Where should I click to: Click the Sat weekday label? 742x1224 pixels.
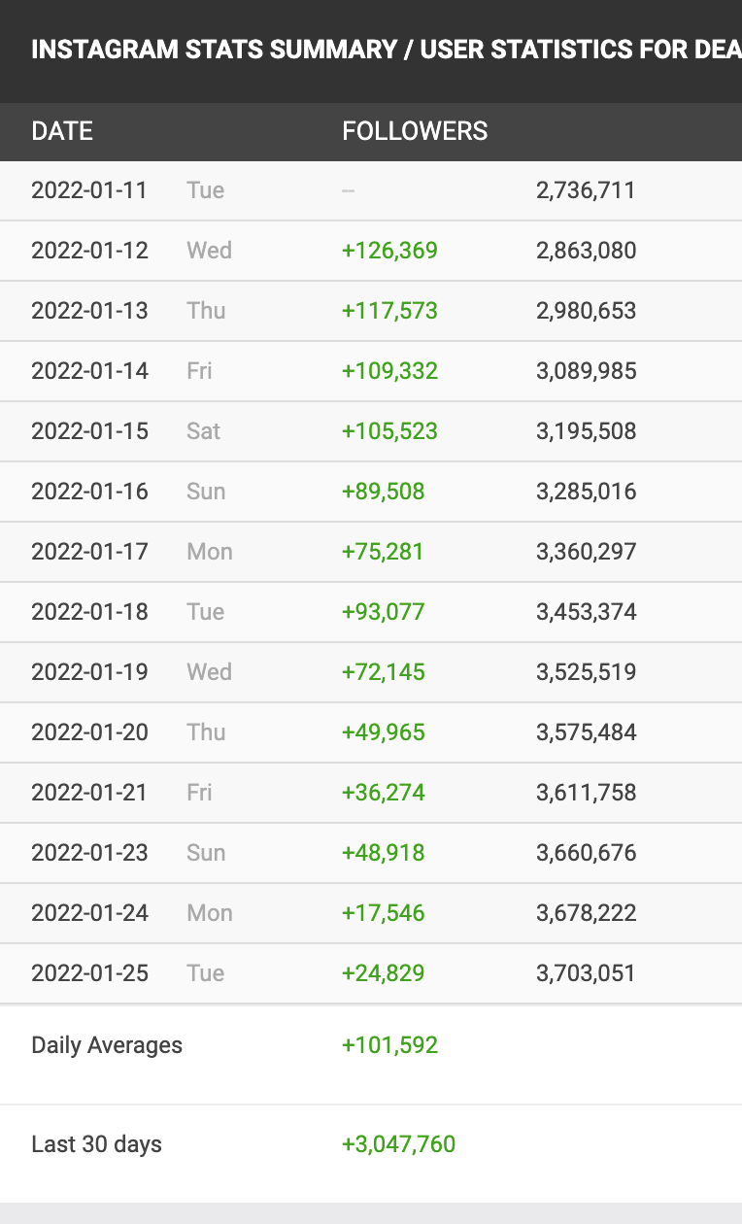click(204, 431)
